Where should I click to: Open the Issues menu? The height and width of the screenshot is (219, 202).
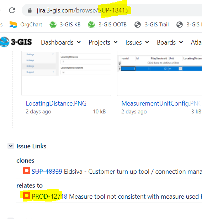pyautogui.click(x=137, y=42)
